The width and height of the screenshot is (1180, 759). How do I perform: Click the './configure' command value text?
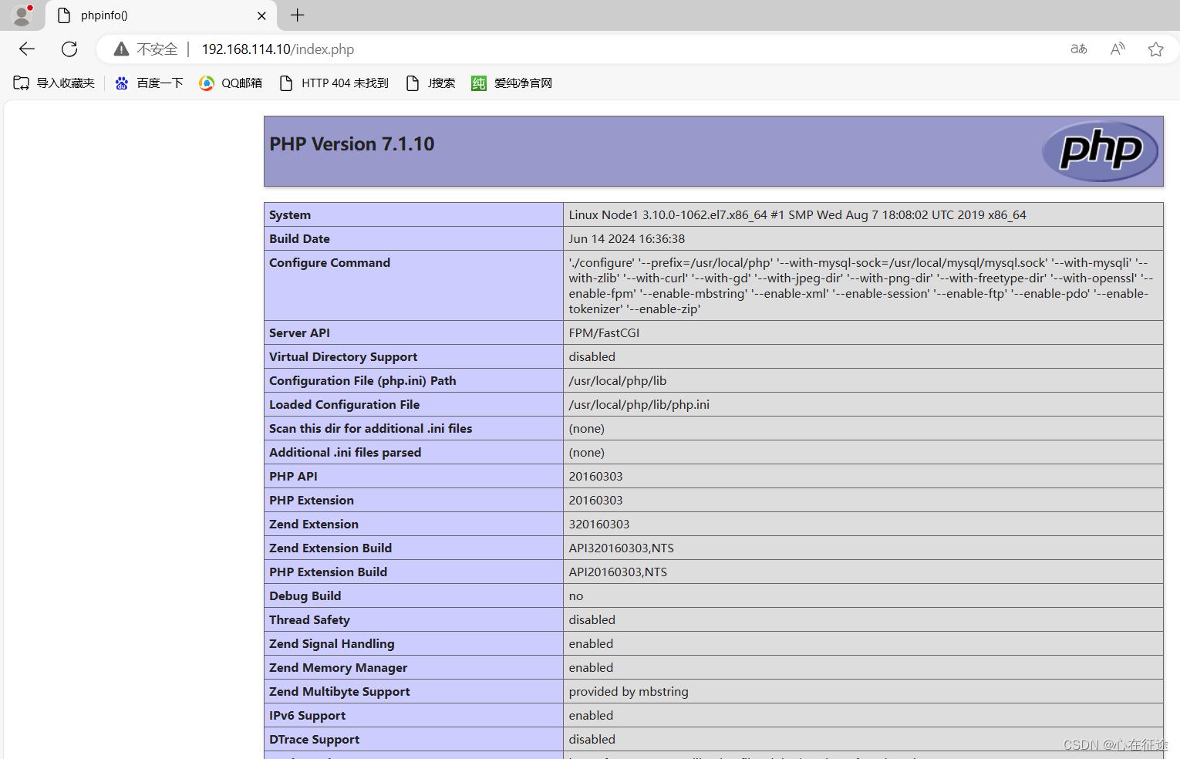(x=861, y=286)
